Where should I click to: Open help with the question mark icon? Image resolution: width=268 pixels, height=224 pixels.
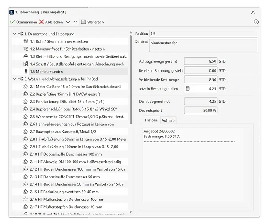coord(256,22)
